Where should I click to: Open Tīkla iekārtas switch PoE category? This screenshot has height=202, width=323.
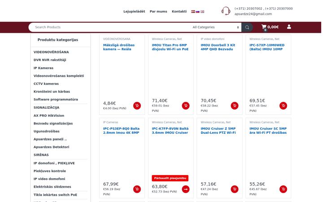(55, 195)
